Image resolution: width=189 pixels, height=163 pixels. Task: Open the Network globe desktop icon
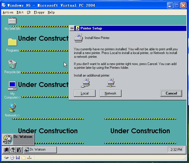[12, 107]
